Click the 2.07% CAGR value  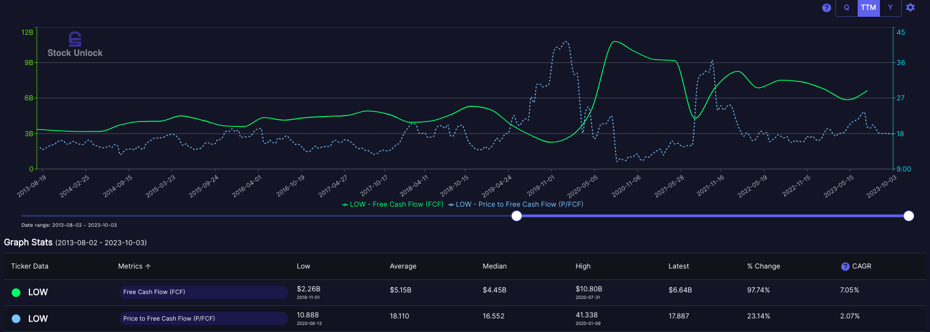pos(850,316)
